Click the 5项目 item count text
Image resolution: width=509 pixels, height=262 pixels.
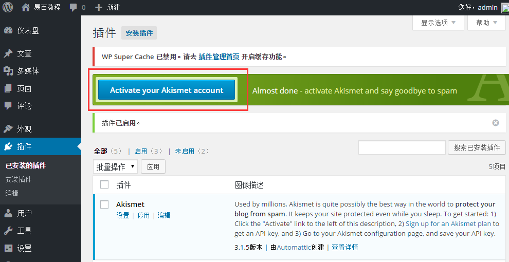click(497, 166)
